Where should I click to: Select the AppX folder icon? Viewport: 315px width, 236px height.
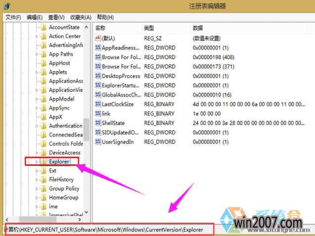43,117
